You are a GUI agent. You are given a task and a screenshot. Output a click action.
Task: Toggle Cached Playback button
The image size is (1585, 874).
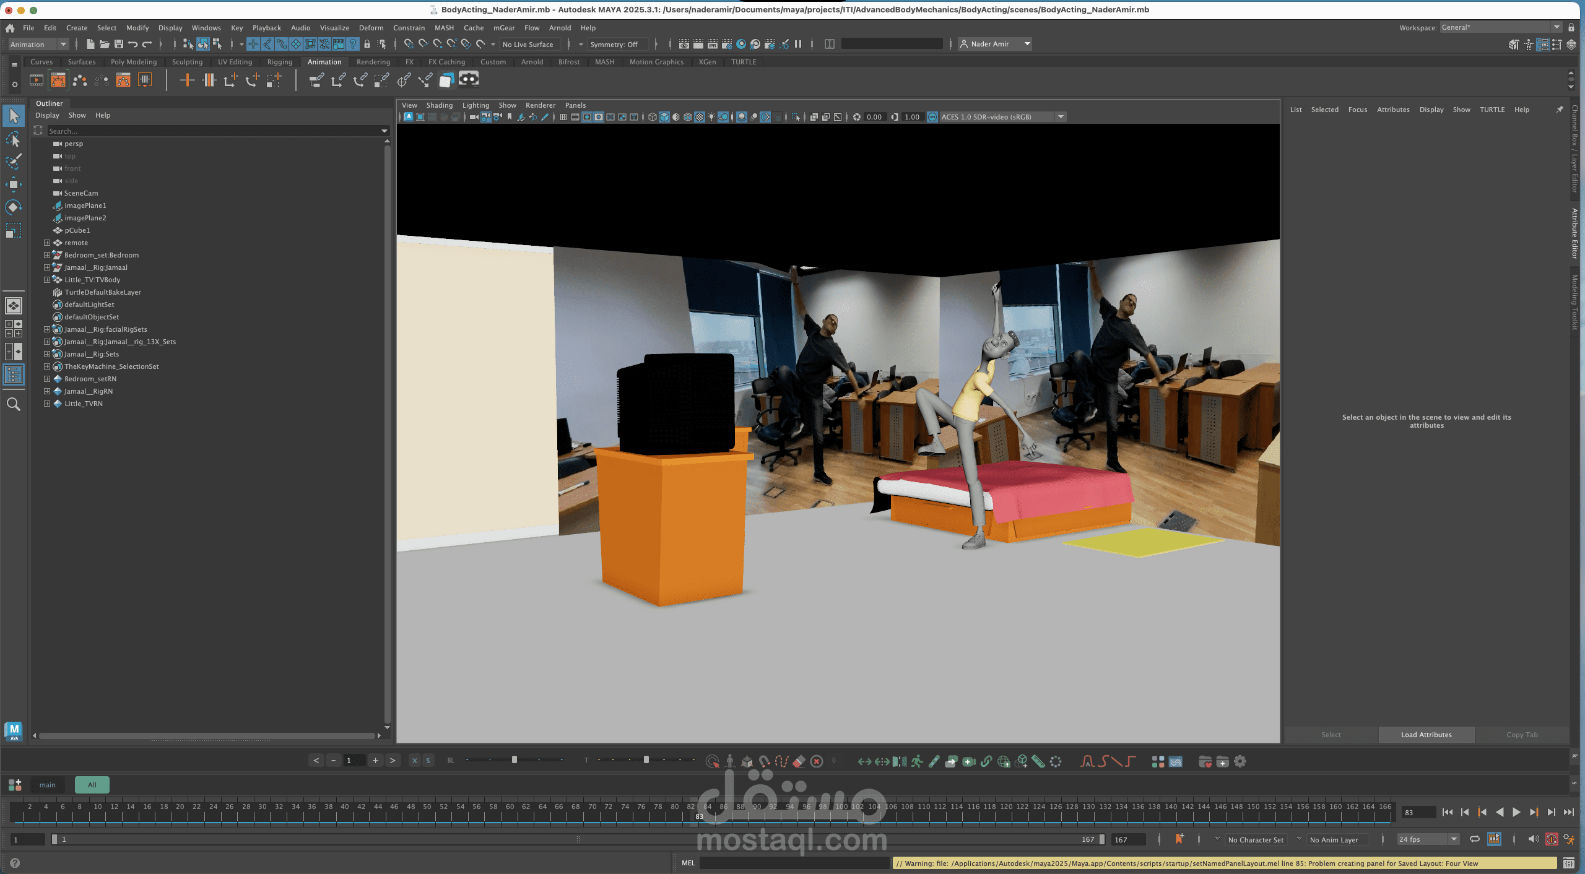tap(1494, 839)
